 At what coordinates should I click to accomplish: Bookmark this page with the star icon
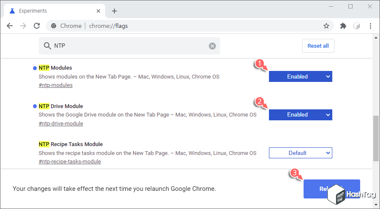[x=326, y=26]
